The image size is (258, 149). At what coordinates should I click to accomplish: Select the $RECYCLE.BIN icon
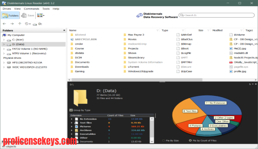tap(72, 39)
